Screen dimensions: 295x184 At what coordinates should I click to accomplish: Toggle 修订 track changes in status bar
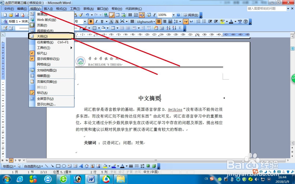[x=121, y=172]
